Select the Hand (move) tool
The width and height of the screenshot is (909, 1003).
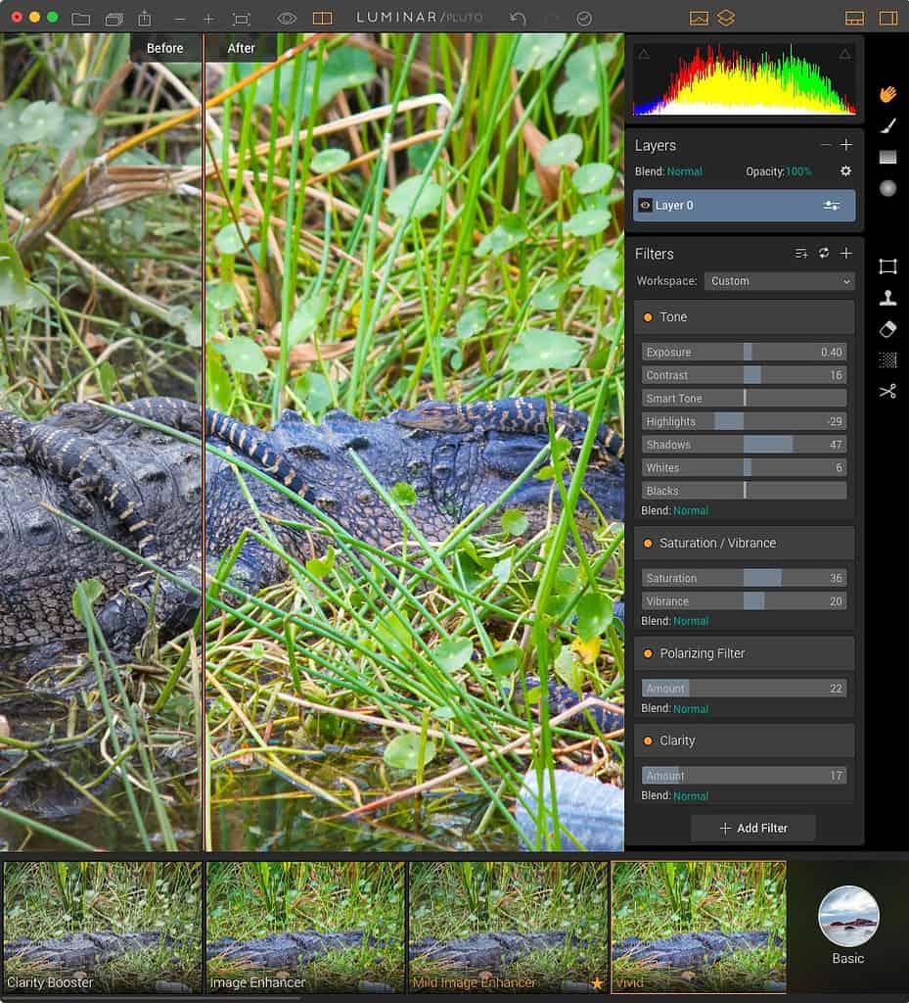click(x=887, y=95)
